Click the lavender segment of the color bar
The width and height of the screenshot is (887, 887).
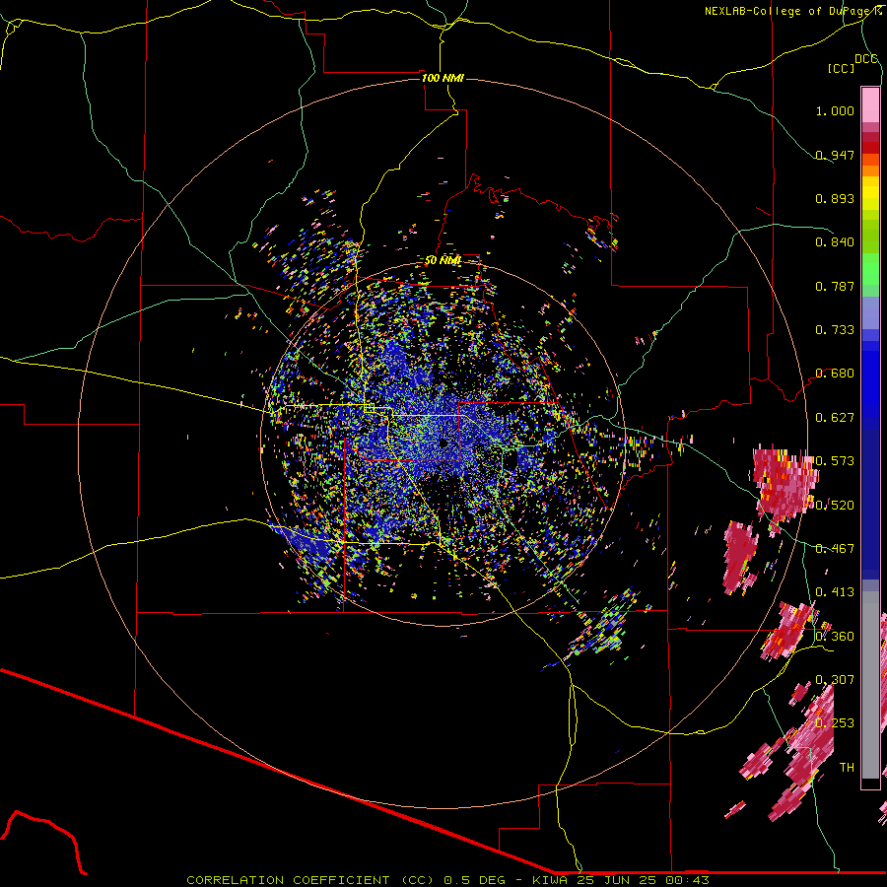[x=870, y=312]
